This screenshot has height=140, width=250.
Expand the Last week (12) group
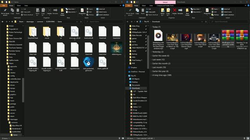point(151,59)
